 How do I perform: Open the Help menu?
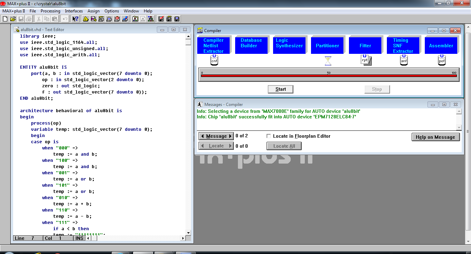148,11
